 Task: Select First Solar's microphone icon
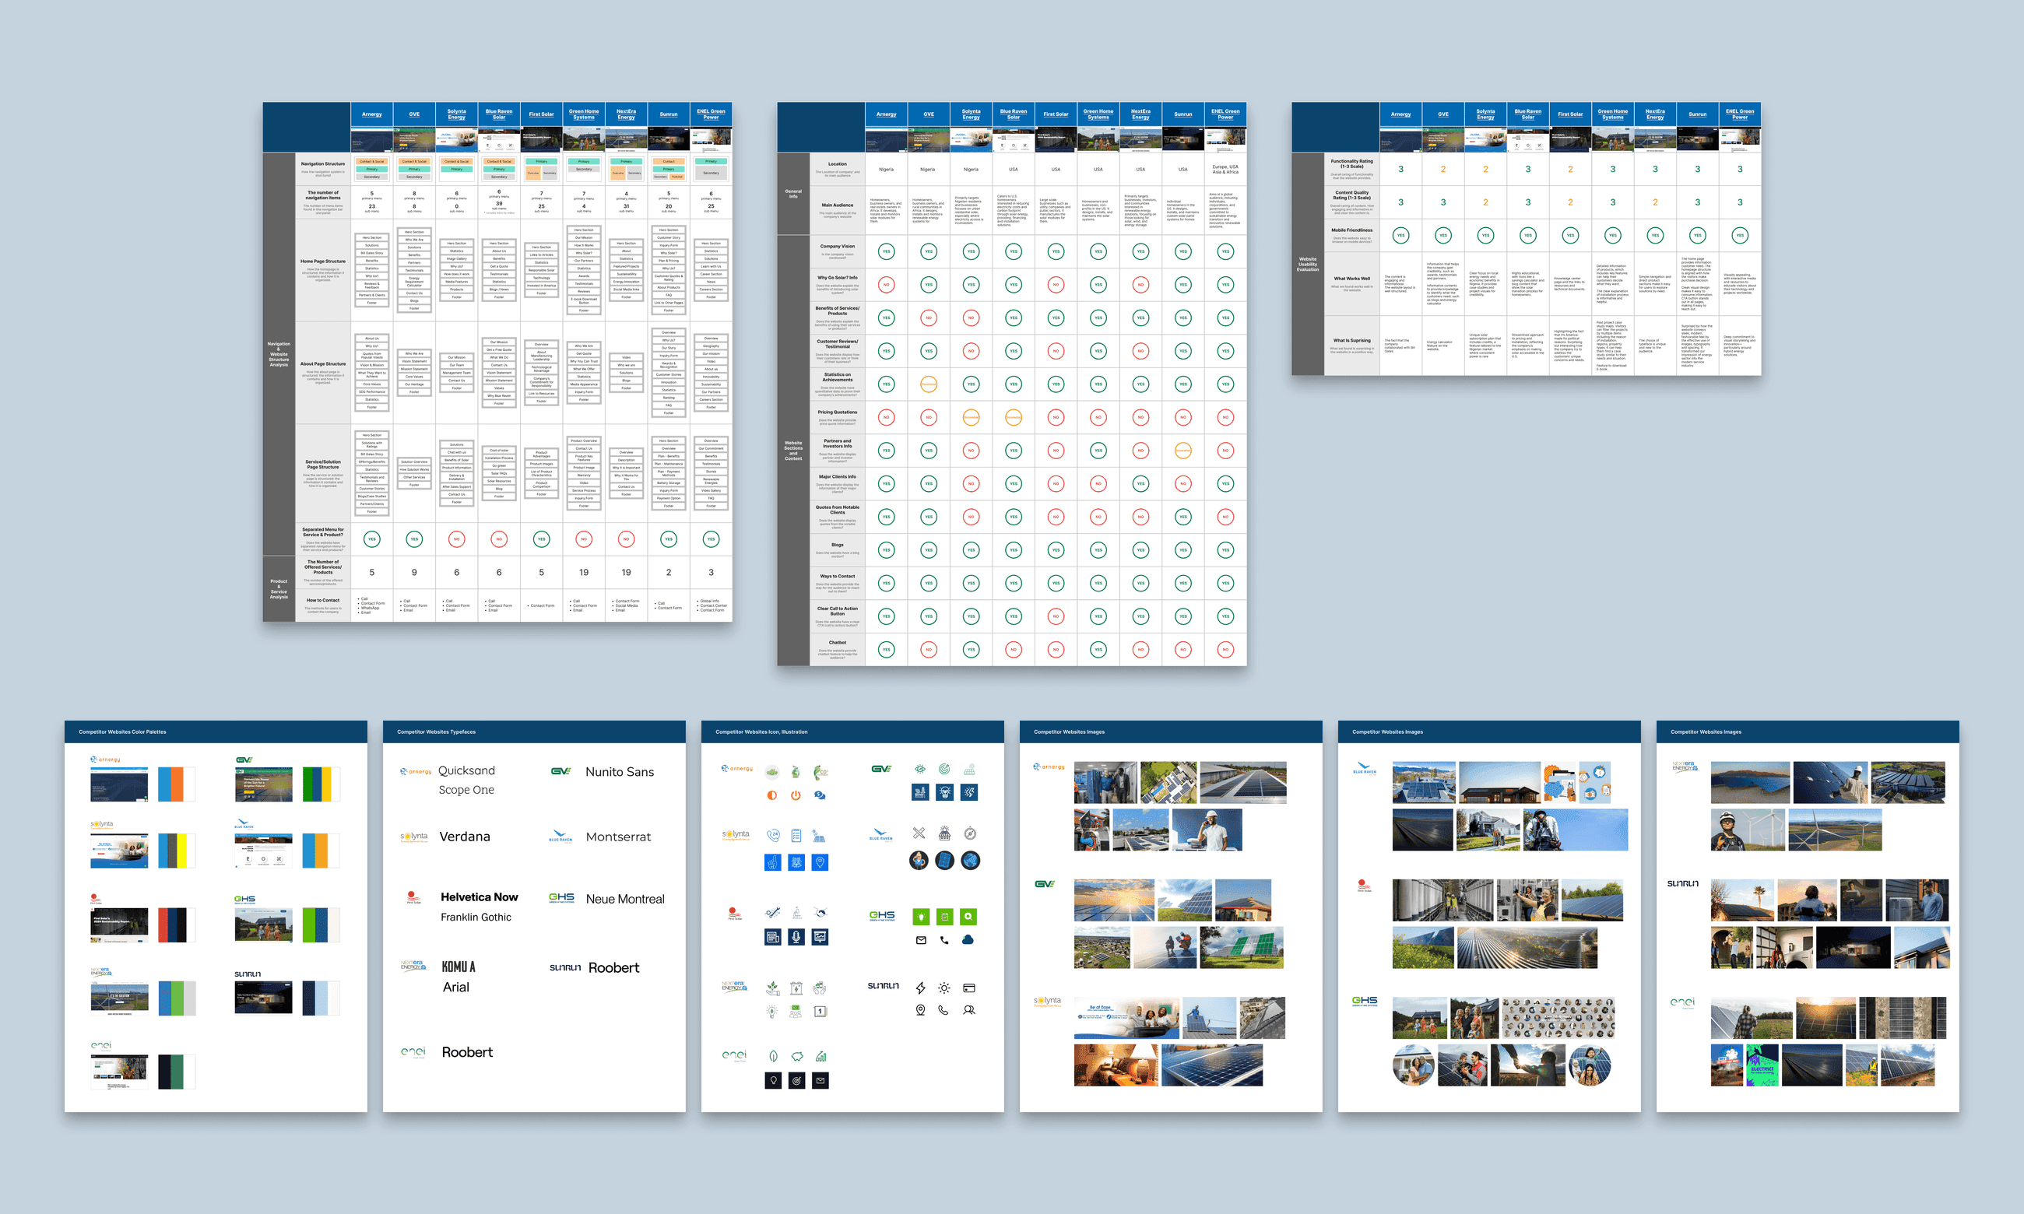tap(796, 937)
